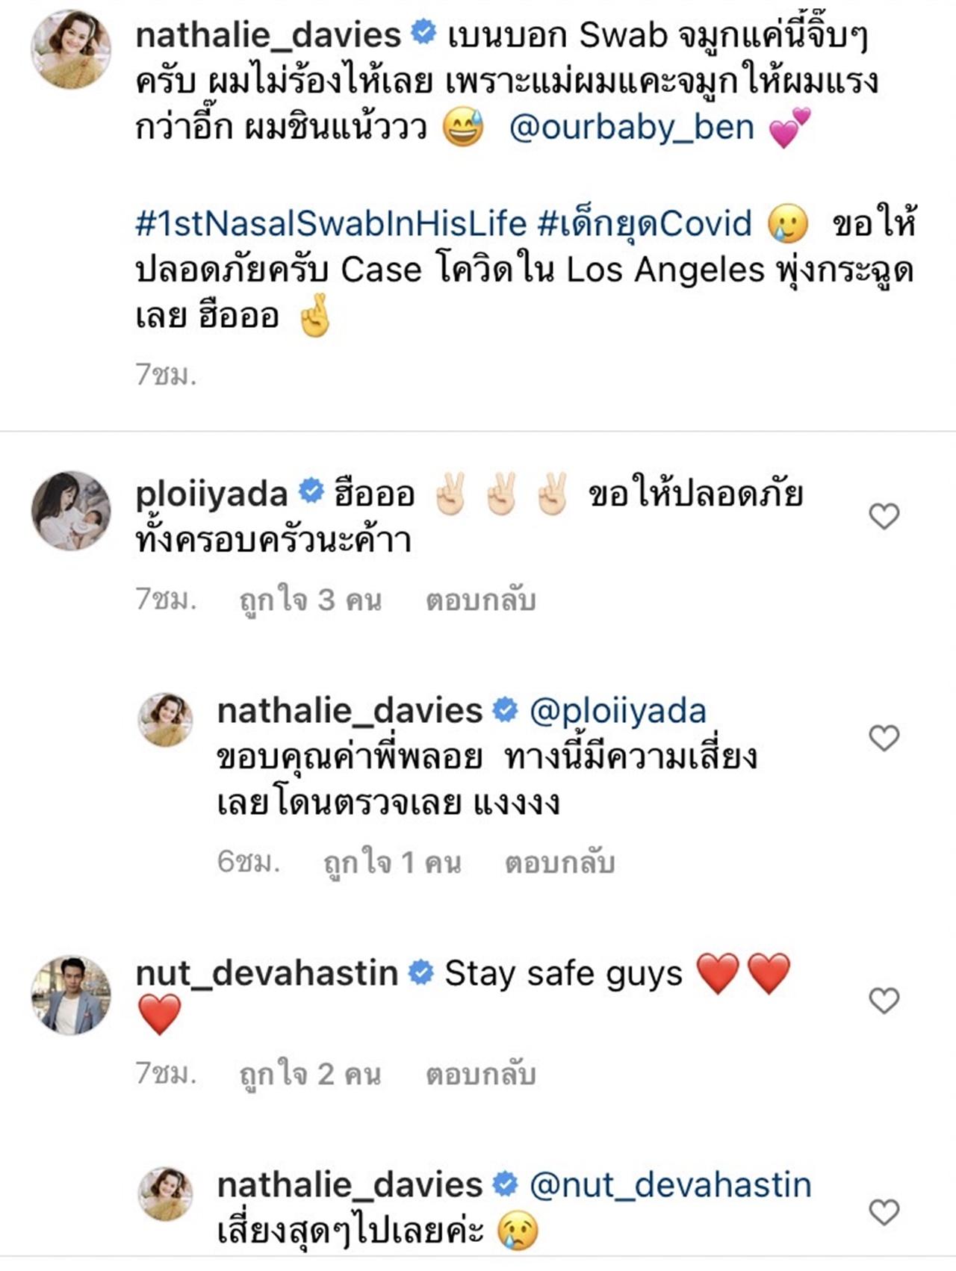Tap ตอบกลับ under nathalie_davies 6ชม. reply

[560, 863]
